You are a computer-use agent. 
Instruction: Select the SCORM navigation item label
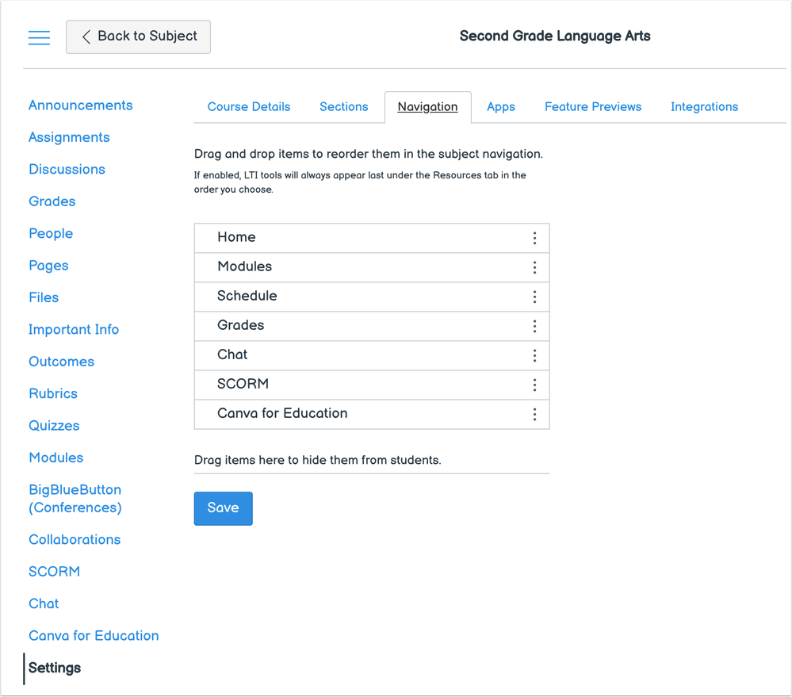[x=243, y=384]
